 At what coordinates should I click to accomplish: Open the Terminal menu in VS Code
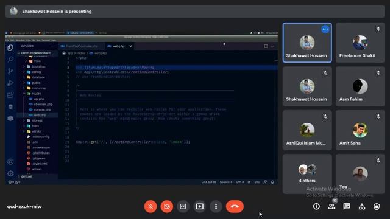coord(46,40)
